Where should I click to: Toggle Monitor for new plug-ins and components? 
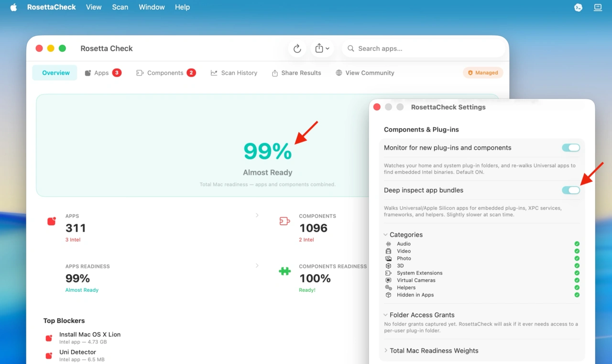tap(571, 148)
